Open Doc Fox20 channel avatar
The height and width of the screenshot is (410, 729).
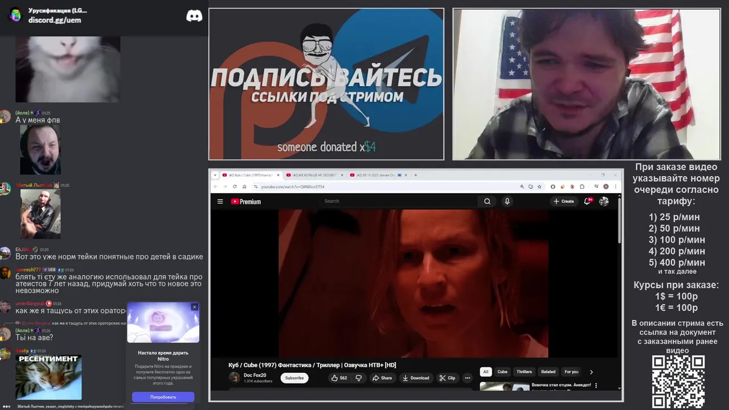click(x=234, y=378)
